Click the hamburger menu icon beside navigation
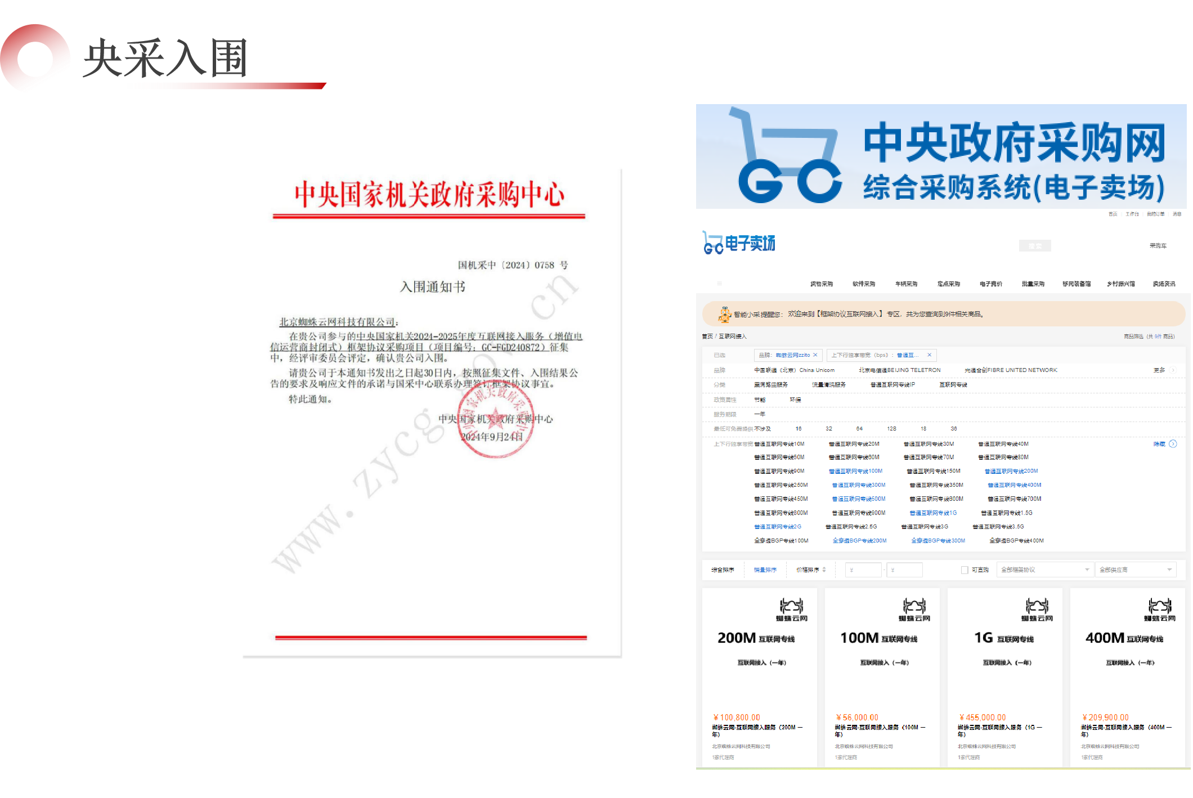This screenshot has height=798, width=1193. tap(719, 284)
